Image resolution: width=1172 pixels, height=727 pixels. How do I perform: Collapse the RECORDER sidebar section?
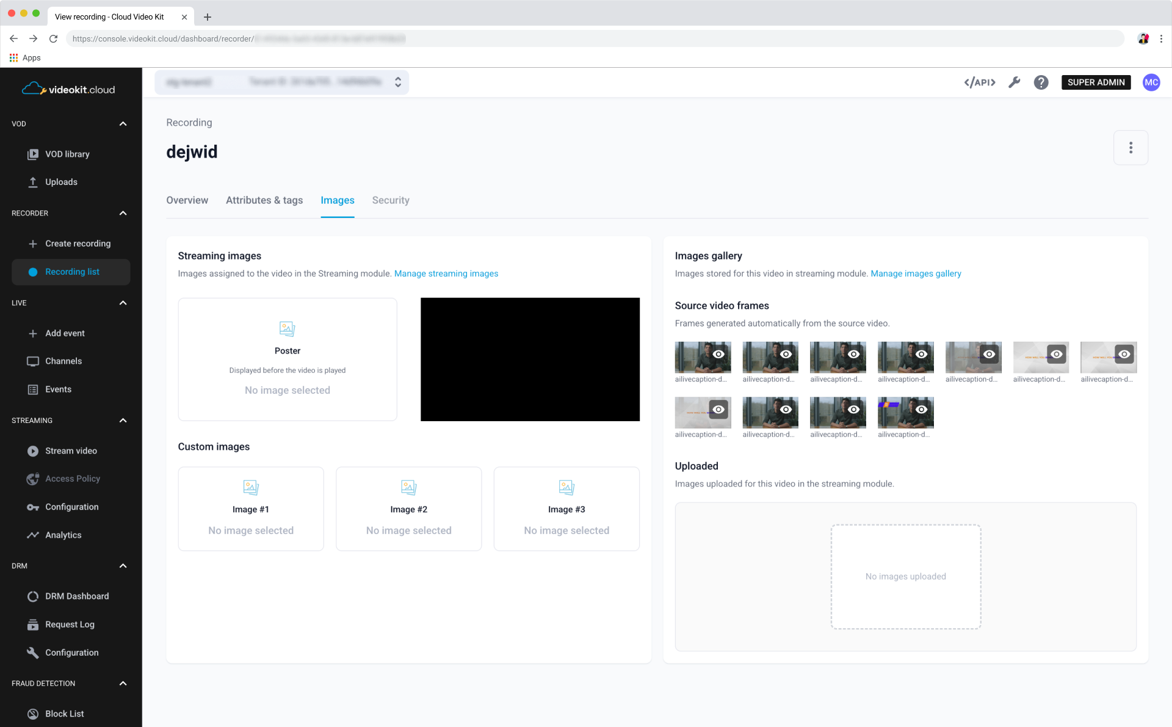pos(123,213)
